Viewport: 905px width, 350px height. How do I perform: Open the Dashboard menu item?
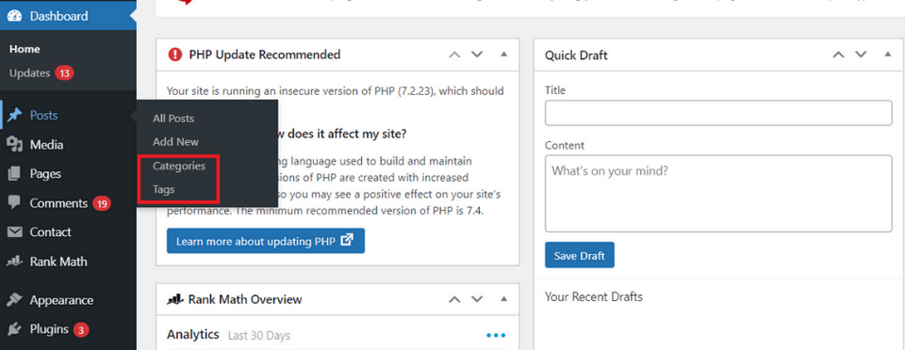pos(68,16)
